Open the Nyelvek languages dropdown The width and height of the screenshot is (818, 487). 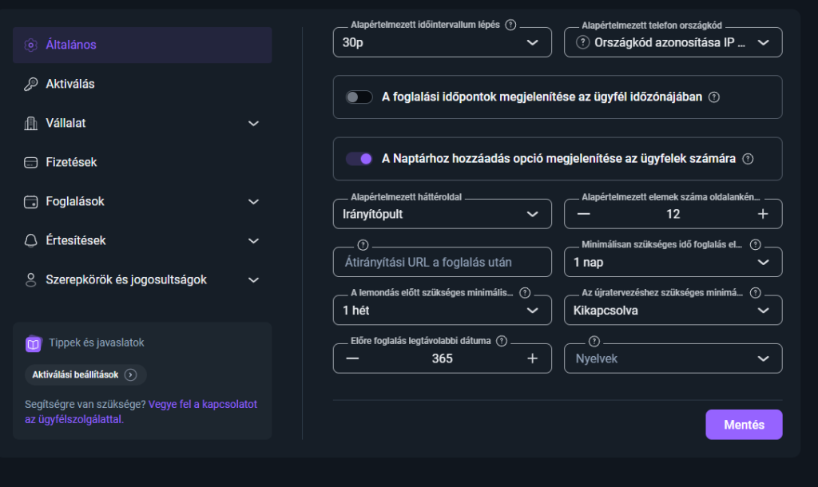tap(673, 359)
